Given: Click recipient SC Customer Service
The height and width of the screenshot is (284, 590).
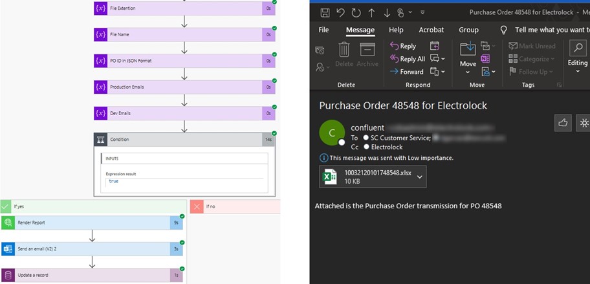Looking at the screenshot, I should click(400, 138).
